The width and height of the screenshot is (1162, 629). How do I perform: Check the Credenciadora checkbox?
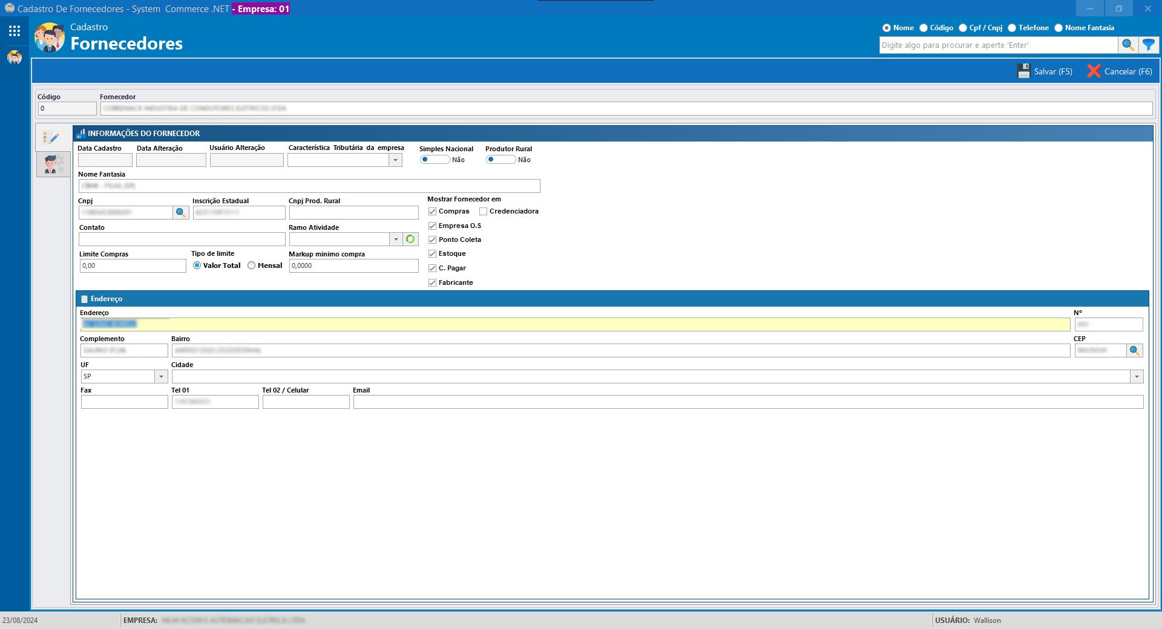pos(483,212)
